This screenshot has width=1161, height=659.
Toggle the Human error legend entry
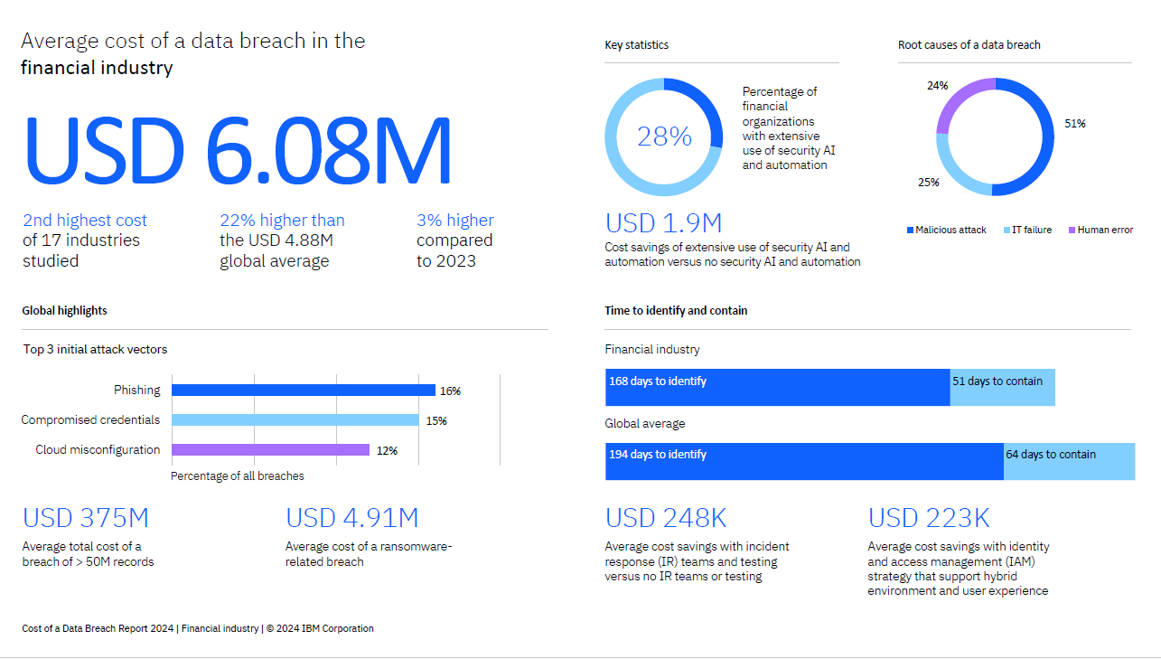click(1100, 230)
